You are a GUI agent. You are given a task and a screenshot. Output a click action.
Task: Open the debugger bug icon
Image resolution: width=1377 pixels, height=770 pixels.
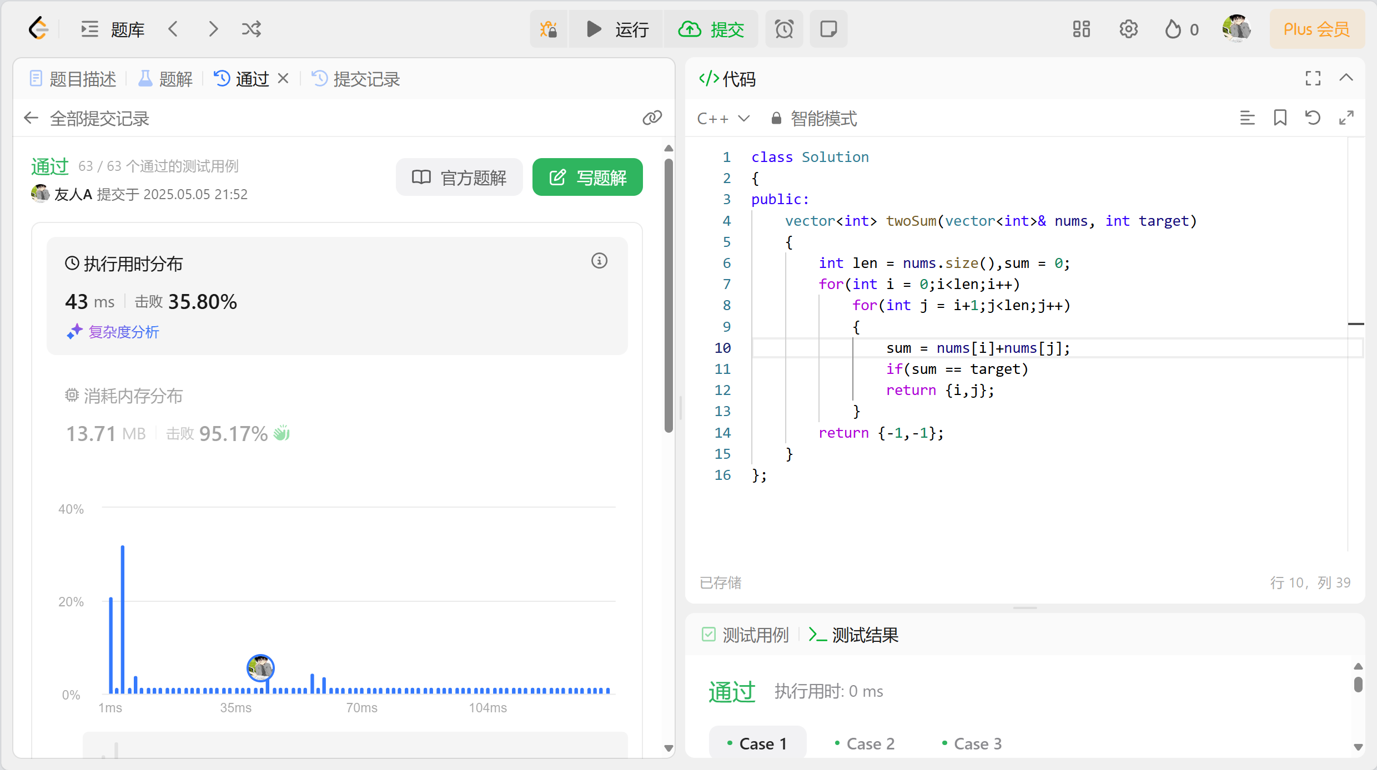(x=549, y=29)
